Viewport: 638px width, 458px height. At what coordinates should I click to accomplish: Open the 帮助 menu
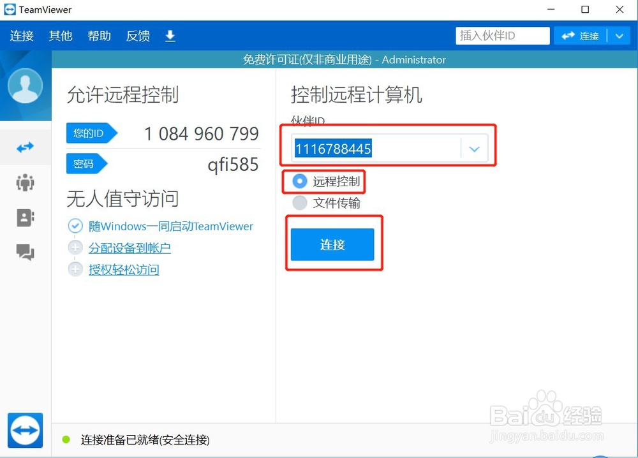click(99, 36)
